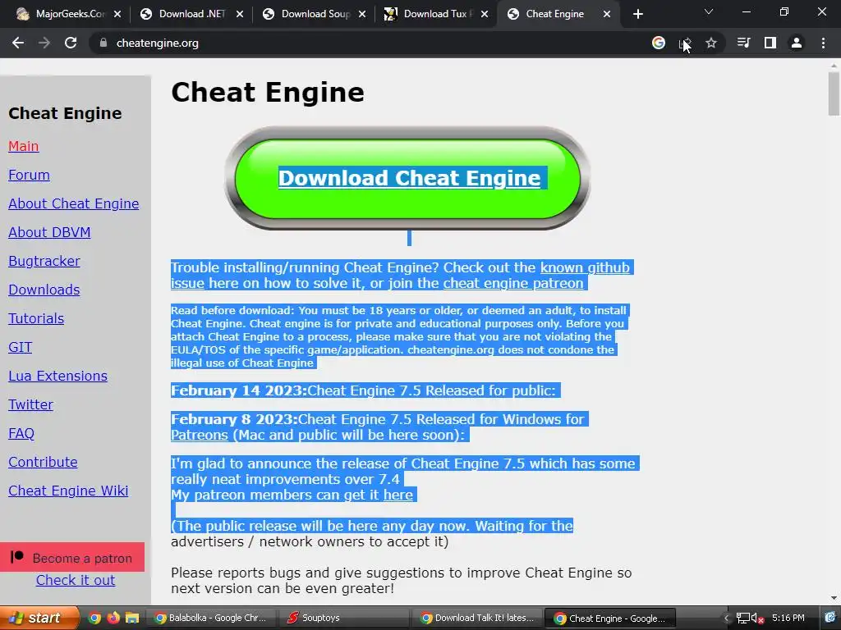Switch to the Souptoys taskbar window

click(343, 619)
